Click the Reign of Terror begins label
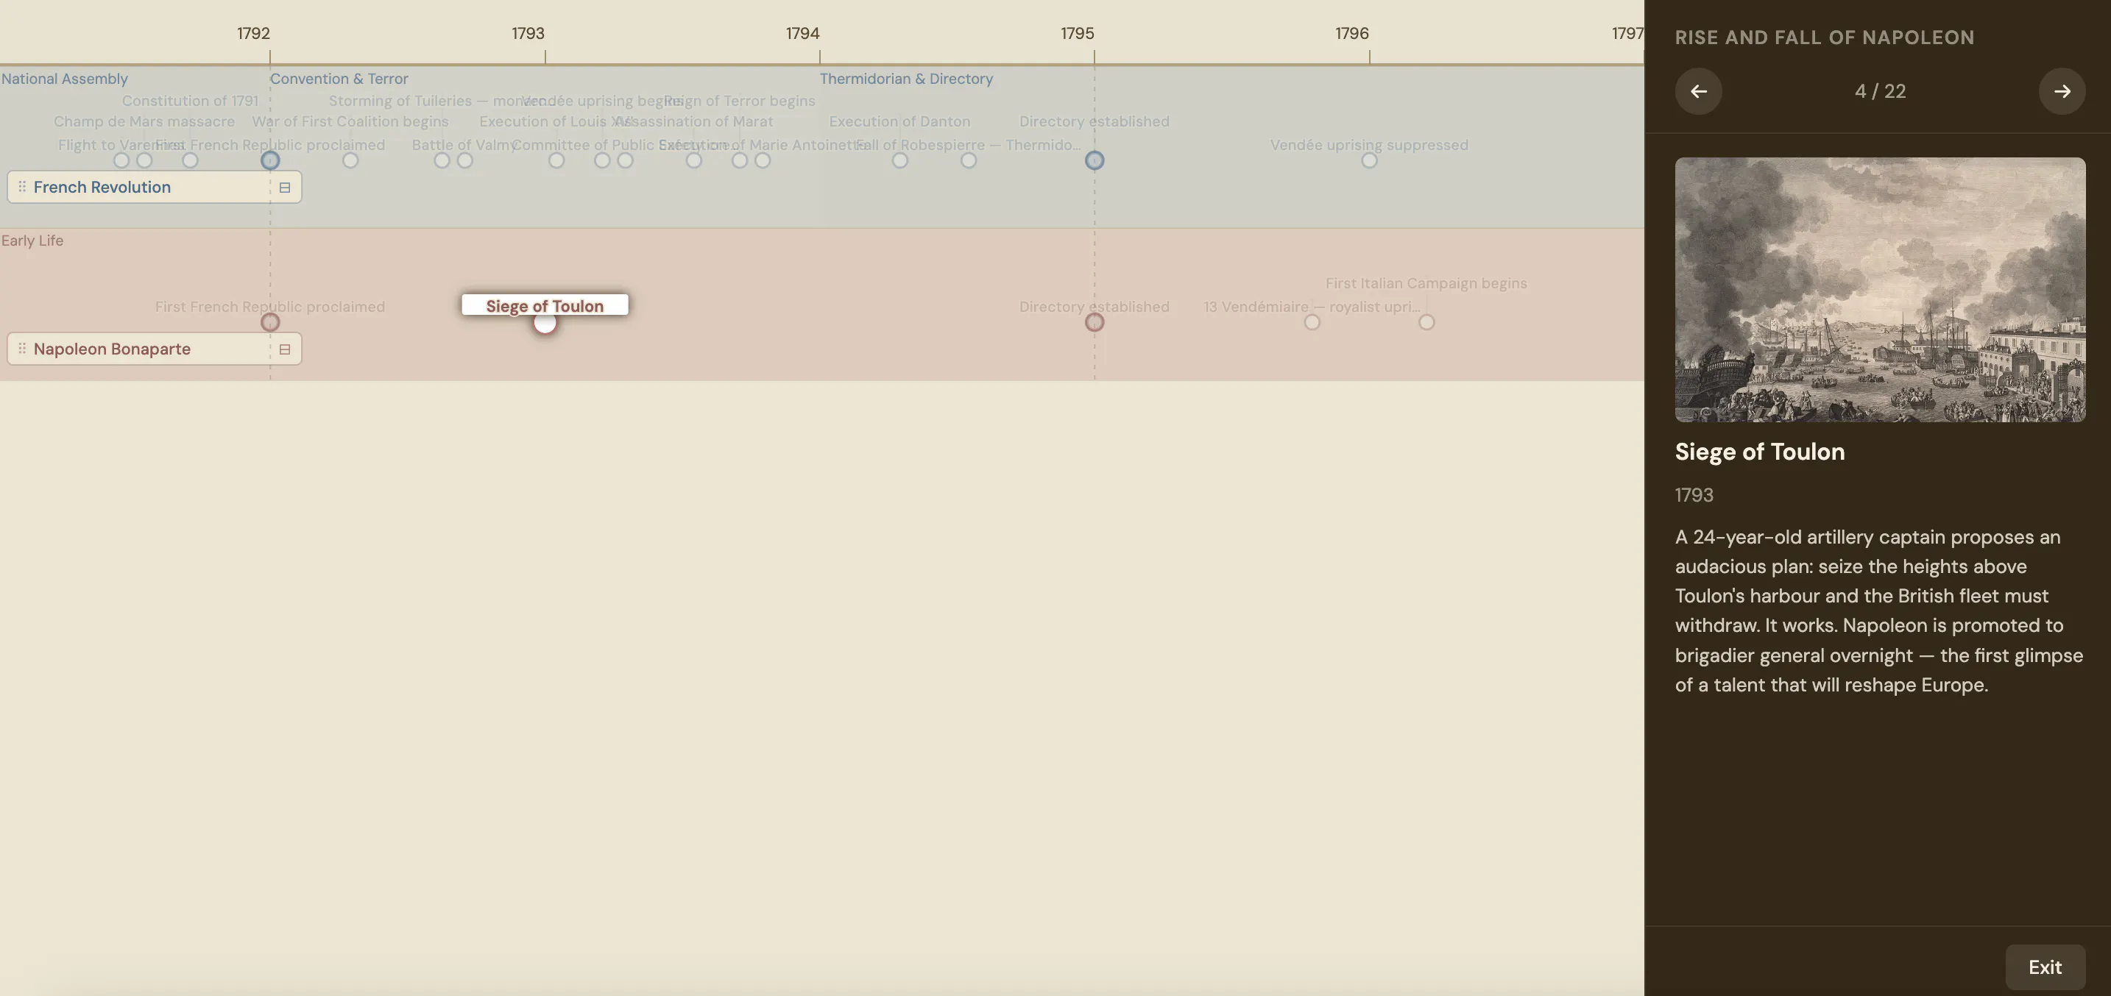 [x=739, y=101]
